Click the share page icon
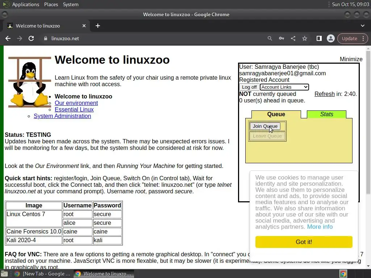This screenshot has height=278, width=371. [x=293, y=38]
